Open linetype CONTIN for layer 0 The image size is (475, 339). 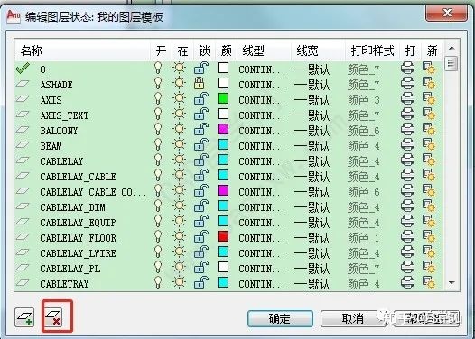coord(262,69)
